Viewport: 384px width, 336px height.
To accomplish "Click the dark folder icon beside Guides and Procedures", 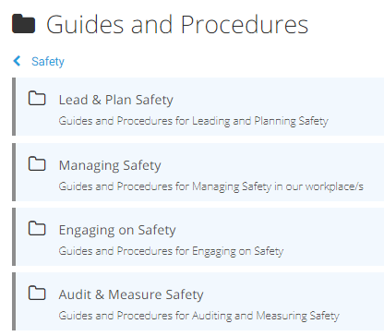I will pos(23,24).
